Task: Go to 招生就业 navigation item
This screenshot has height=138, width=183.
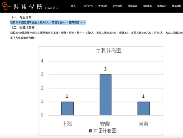Action: coord(132,6)
